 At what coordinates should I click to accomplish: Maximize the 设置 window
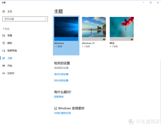tap(151, 2)
